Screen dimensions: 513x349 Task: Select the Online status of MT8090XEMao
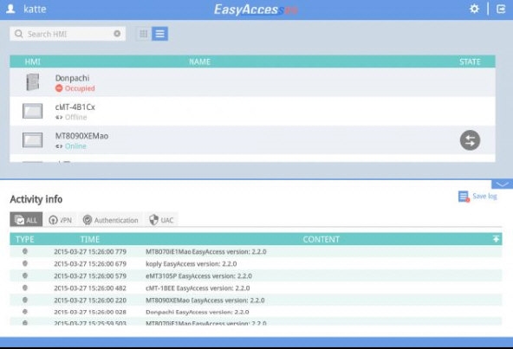point(71,145)
